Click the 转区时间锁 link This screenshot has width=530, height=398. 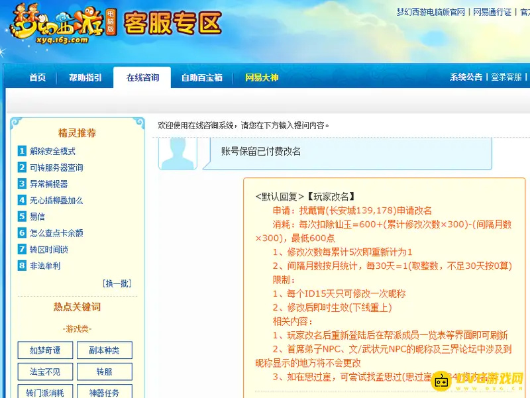49,250
